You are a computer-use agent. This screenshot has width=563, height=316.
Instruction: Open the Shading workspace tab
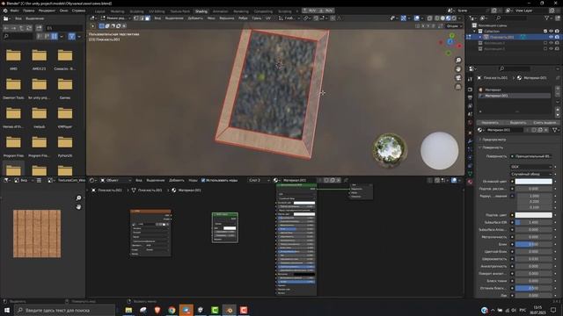201,11
